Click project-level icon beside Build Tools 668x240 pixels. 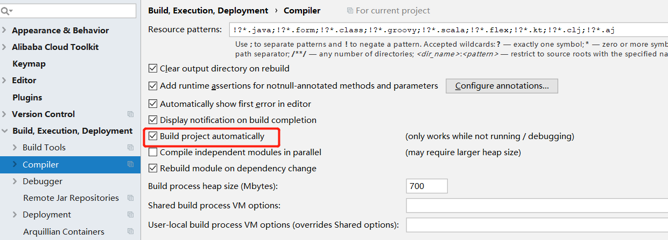coord(130,148)
